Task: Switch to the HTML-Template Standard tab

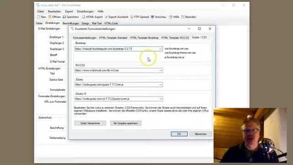Action: [x=113, y=38]
